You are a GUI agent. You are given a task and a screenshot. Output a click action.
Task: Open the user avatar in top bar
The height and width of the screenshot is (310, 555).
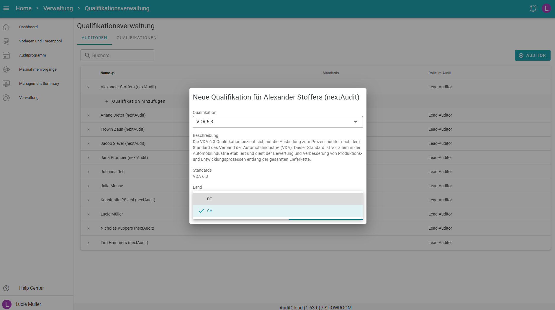click(x=546, y=8)
